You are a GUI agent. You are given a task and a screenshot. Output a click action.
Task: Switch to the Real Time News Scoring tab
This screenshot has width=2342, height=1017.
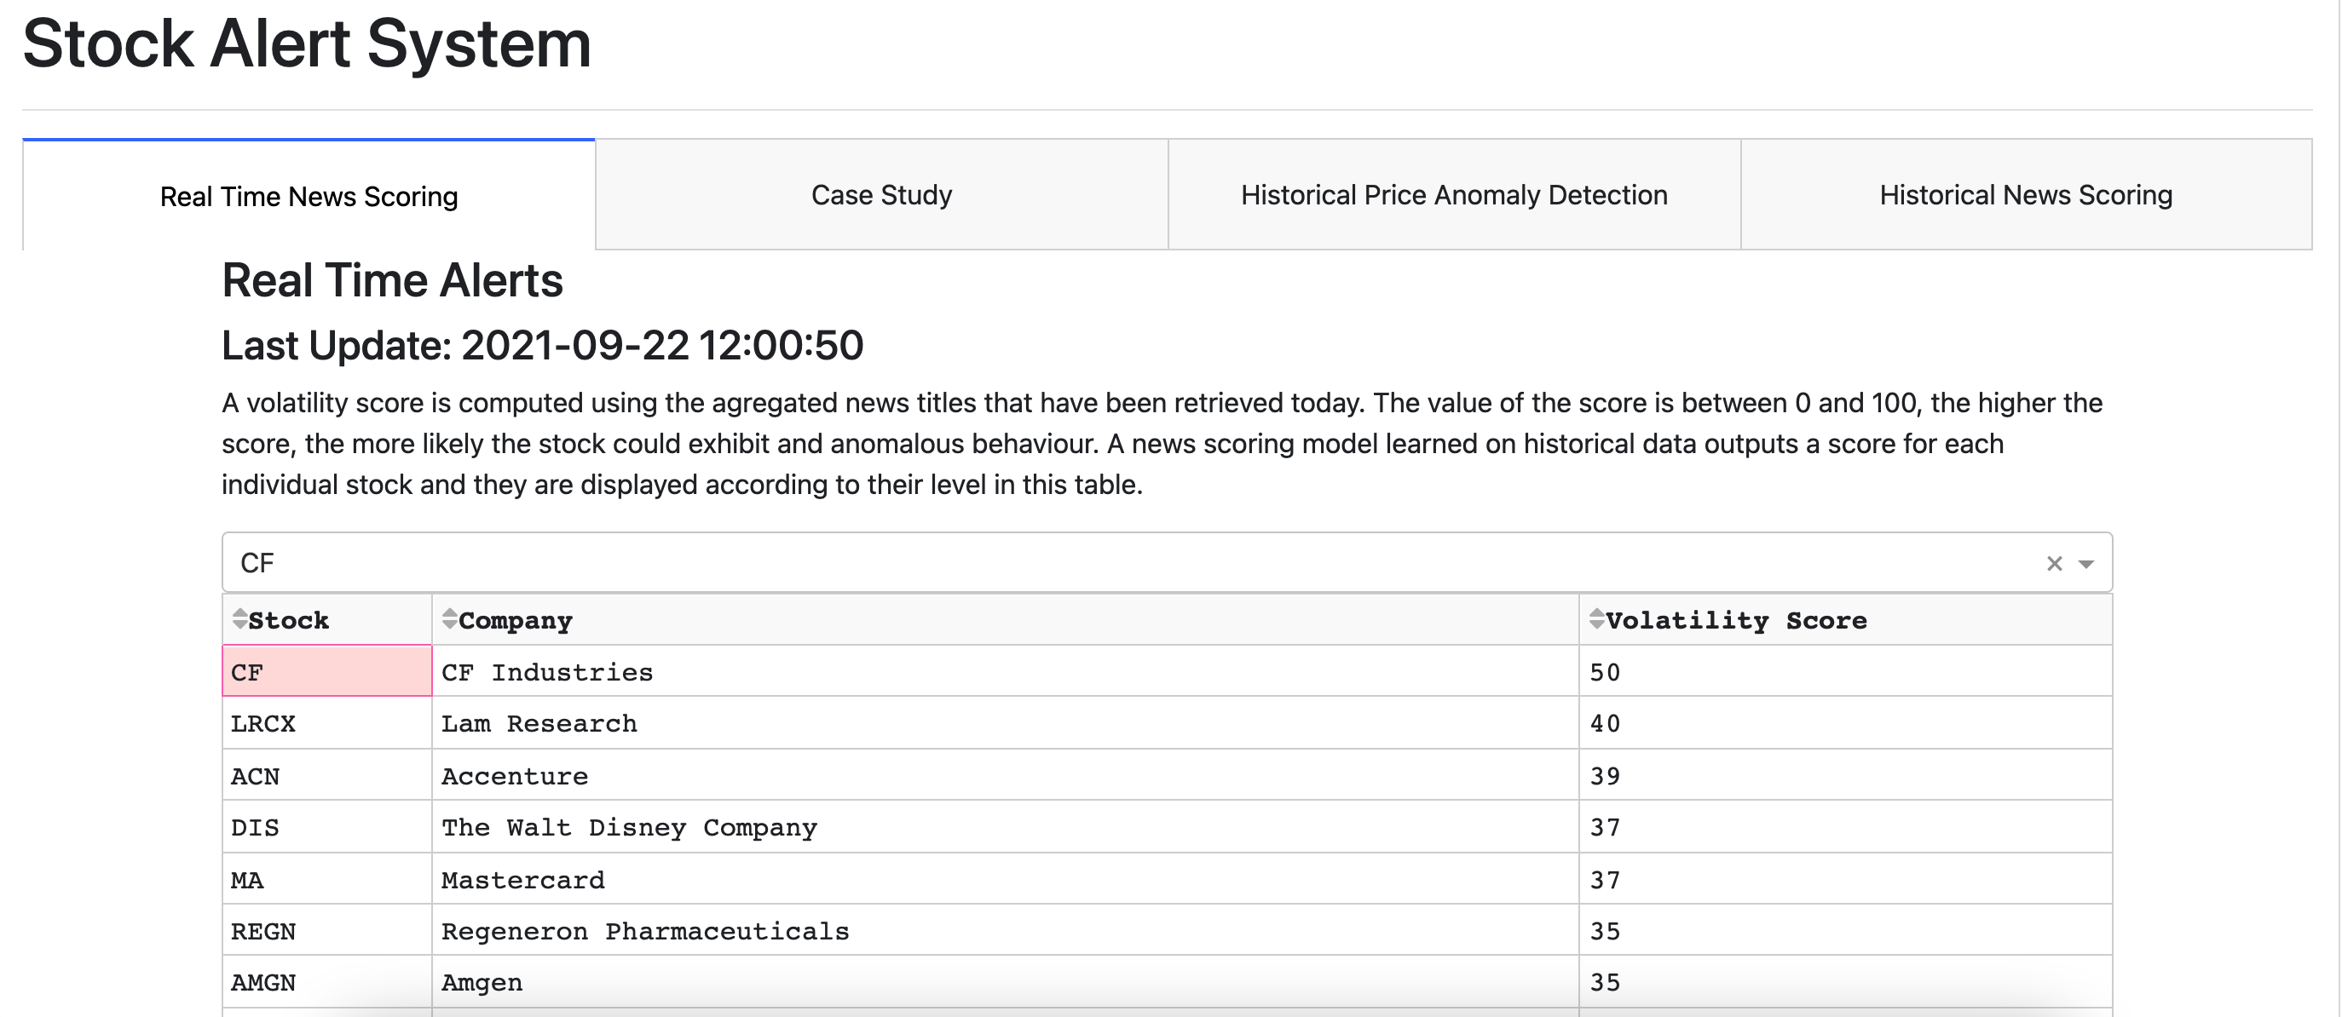[309, 195]
